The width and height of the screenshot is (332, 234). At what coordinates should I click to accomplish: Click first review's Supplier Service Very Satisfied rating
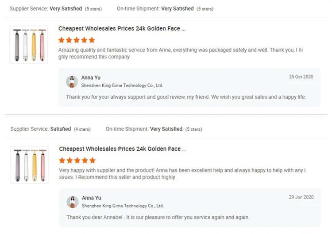(x=66, y=8)
